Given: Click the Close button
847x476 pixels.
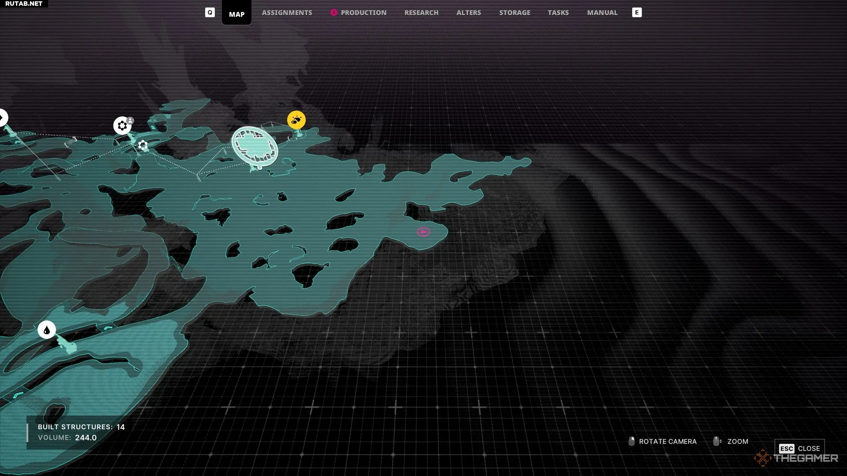Looking at the screenshot, I should 799,449.
